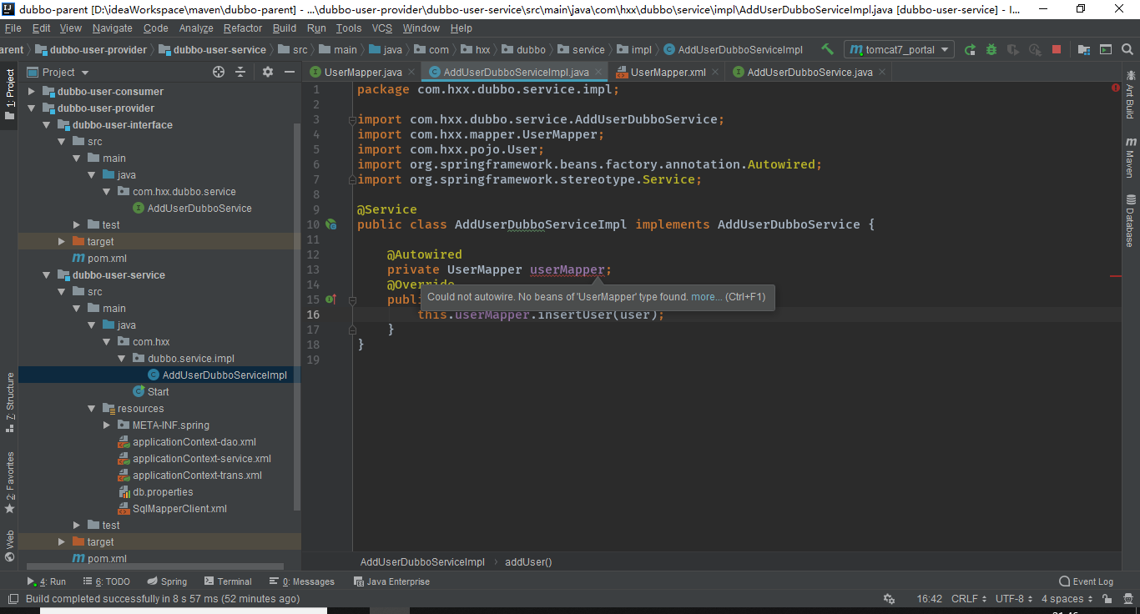The width and height of the screenshot is (1140, 614).
Task: Click the 'more...' link in the autowire tooltip
Action: [x=706, y=297]
